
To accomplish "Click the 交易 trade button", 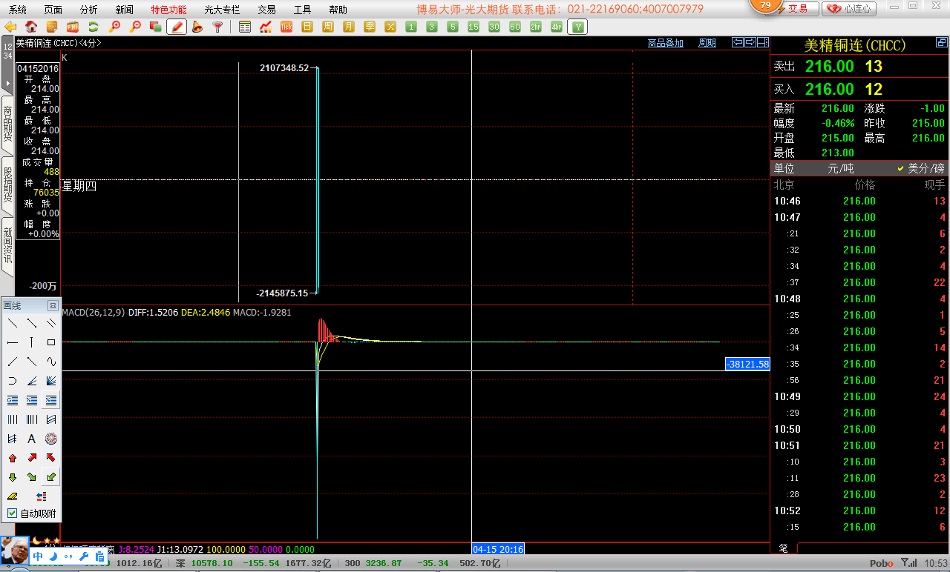I will pos(798,9).
